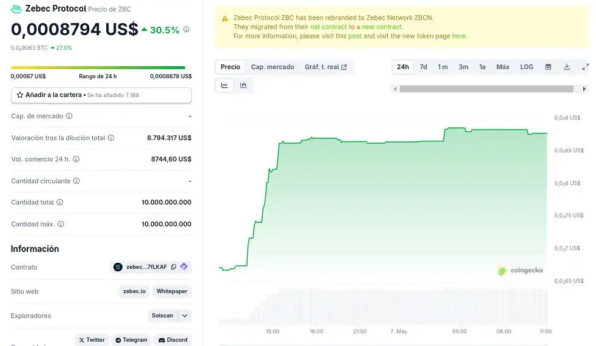This screenshot has height=346, width=596.
Task: Open the Discord community link
Action: tap(173, 340)
